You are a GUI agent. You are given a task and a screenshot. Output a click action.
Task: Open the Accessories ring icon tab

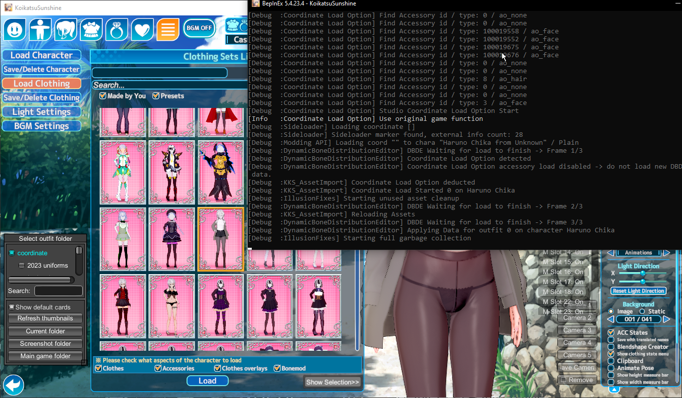pyautogui.click(x=117, y=30)
